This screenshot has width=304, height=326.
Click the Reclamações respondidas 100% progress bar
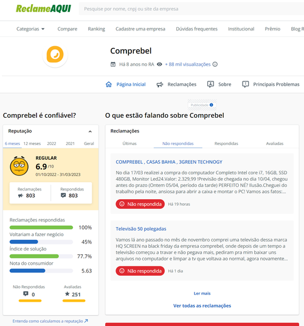[x=41, y=228]
